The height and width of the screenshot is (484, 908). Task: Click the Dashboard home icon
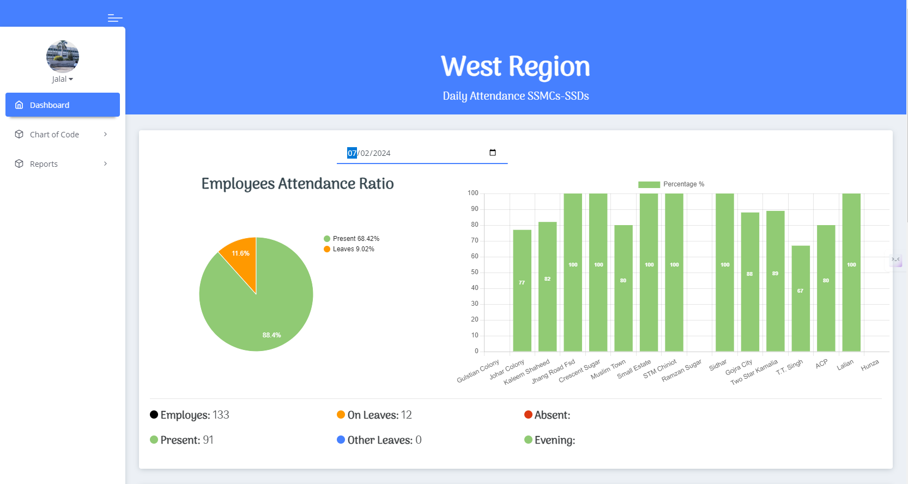pos(19,105)
